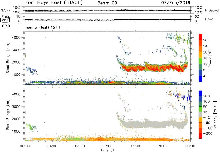Viewport: 220px width, 152px height.
Task: Pick the red top segment of Power colorbar
Action: tap(200, 37)
